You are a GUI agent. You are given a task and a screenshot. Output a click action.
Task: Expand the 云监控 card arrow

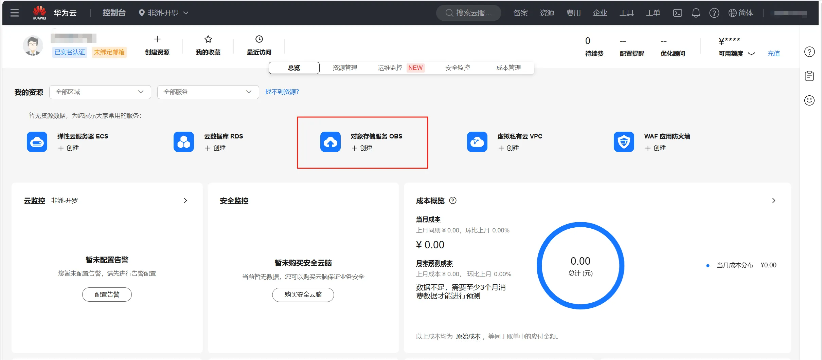click(185, 201)
